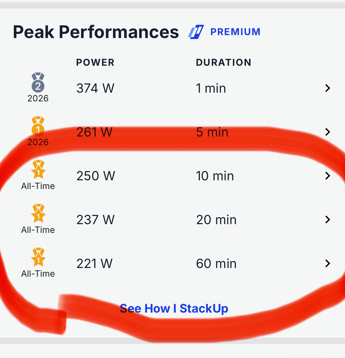Tap the PREMIUM label link

235,32
